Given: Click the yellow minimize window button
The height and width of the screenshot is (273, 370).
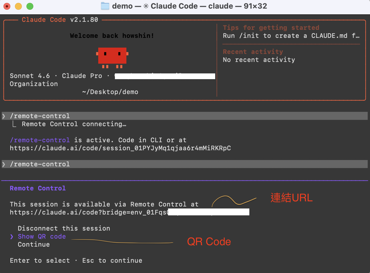Looking at the screenshot, I should click(x=18, y=6).
